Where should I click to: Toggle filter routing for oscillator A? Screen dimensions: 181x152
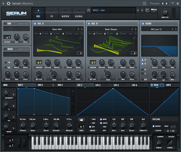pyautogui.click(x=142, y=60)
